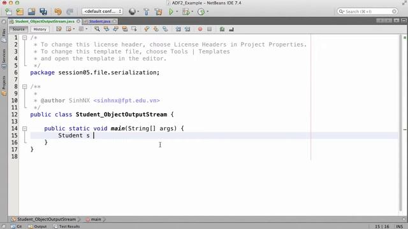408x229 pixels.
Task: Open the Output window
Action: tap(38, 226)
